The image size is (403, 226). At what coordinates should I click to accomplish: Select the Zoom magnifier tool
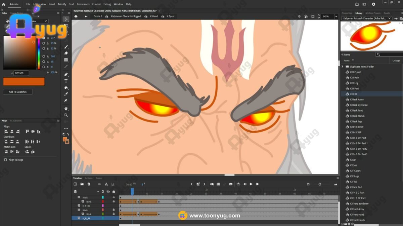66,115
